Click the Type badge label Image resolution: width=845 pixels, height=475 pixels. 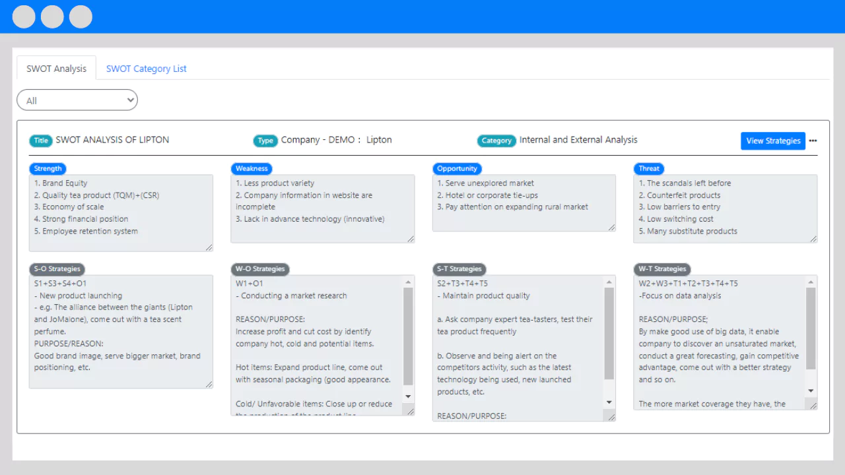(x=265, y=141)
